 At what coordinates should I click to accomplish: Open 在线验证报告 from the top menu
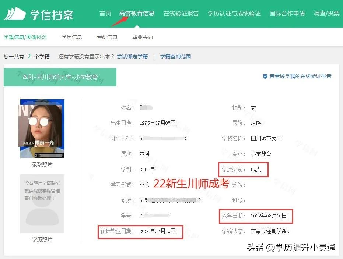coord(181,13)
